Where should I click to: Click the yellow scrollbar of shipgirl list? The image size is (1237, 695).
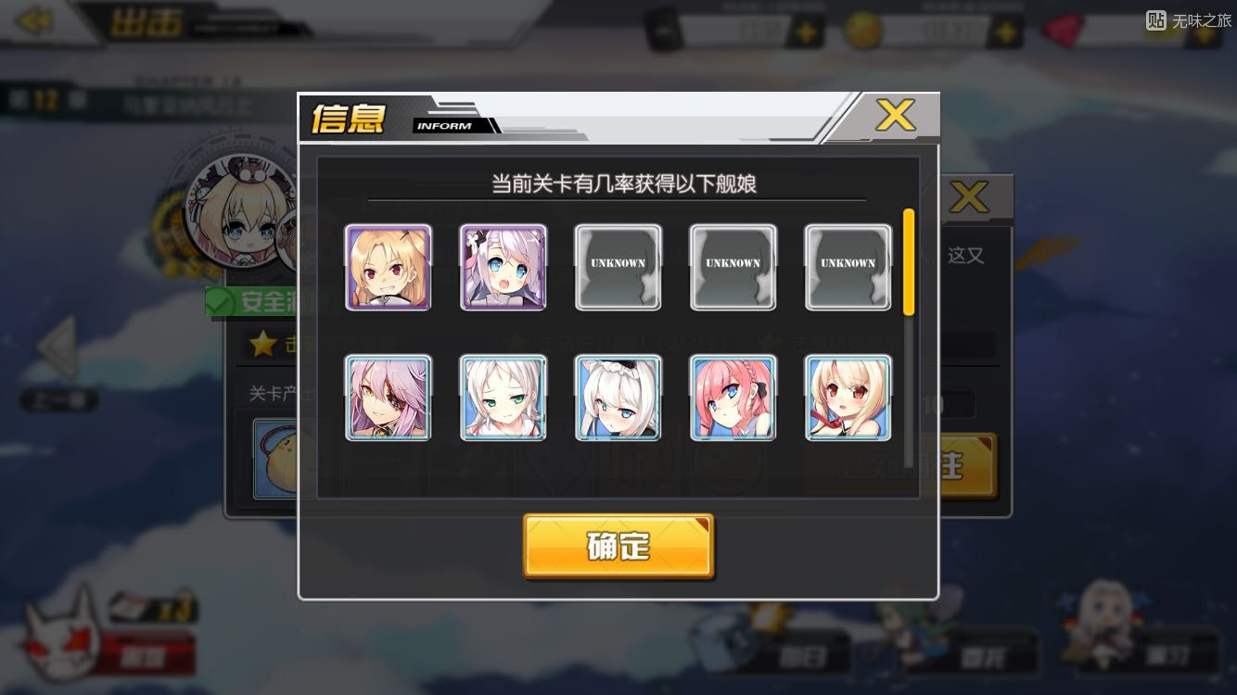[x=909, y=262]
